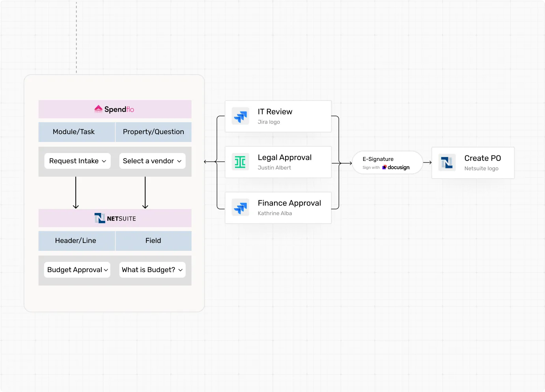Click the Sign with label
The height and width of the screenshot is (392, 545).
[x=371, y=168]
